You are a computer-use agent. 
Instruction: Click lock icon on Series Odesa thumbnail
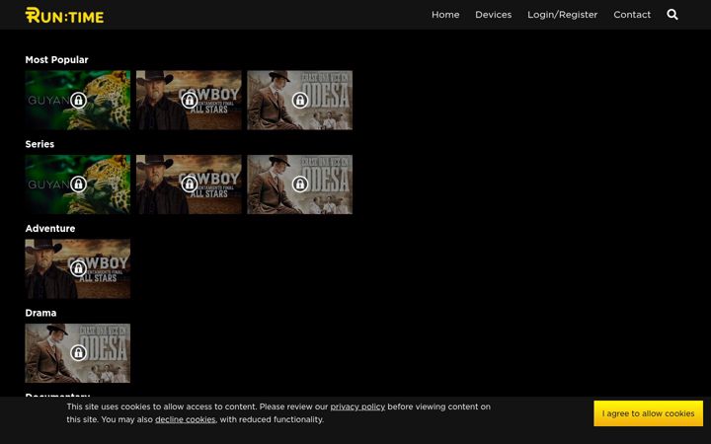(300, 184)
